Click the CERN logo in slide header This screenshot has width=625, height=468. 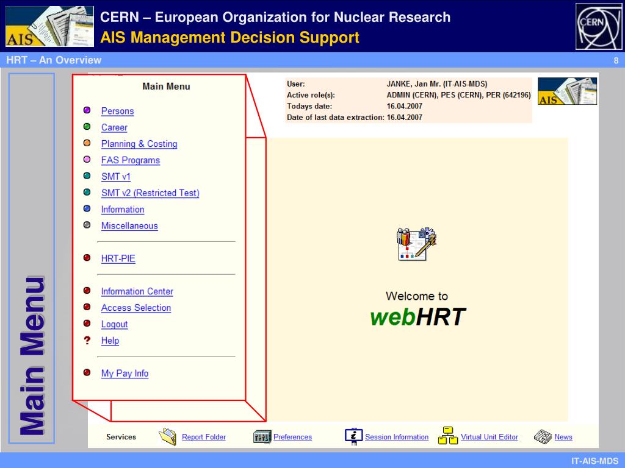(x=599, y=26)
